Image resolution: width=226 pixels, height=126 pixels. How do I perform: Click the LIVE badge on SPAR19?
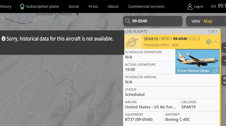(x=194, y=39)
